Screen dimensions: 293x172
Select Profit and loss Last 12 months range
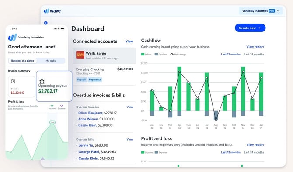click(230, 152)
